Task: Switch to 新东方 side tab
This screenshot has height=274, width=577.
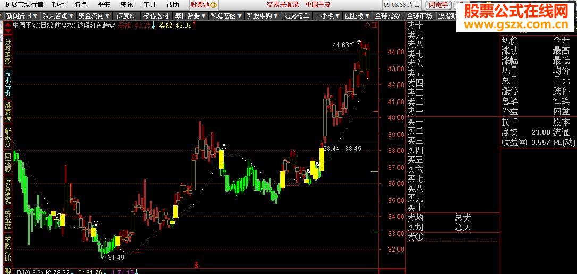Action: [8, 138]
